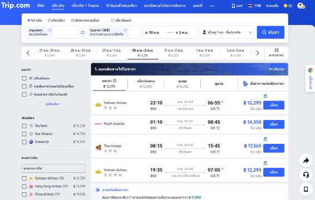This screenshot has width=315, height=200.
Task: Sort by direct flights tab ฿12,805
Action: click(x=146, y=84)
